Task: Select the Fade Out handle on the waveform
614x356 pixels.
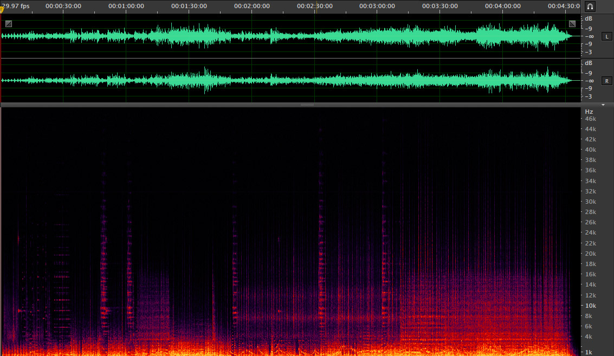Action: point(572,24)
